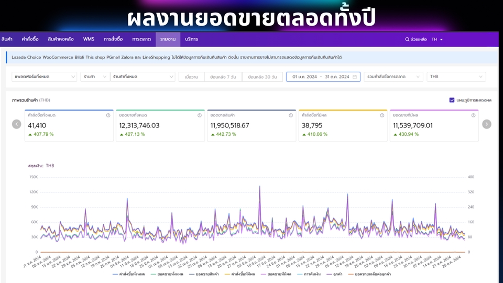
Task: Toggle คำสั่งซื้อที่มีผล series in chart legend
Action: click(x=239, y=274)
